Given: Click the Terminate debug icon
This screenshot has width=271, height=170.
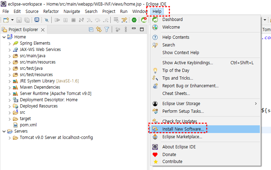Looking at the screenshot, I should click(73, 20).
